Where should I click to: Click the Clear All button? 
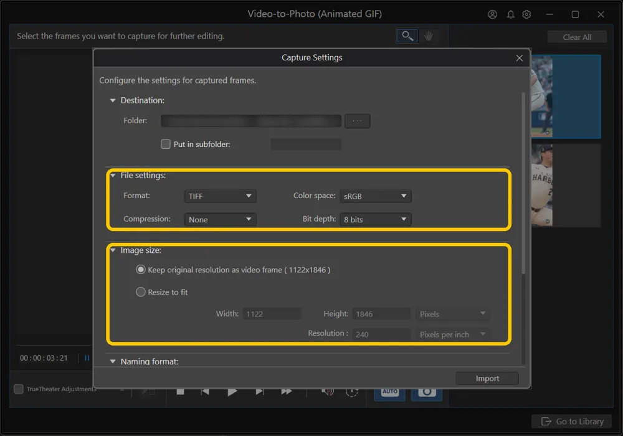pyautogui.click(x=577, y=37)
